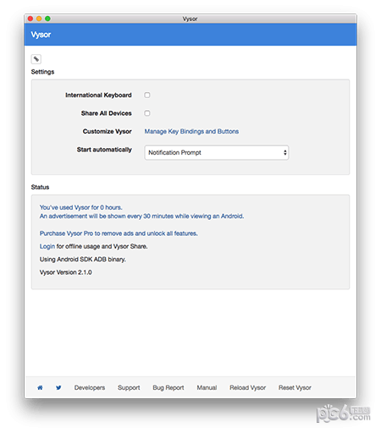Minimize window using yellow button

tap(39, 19)
